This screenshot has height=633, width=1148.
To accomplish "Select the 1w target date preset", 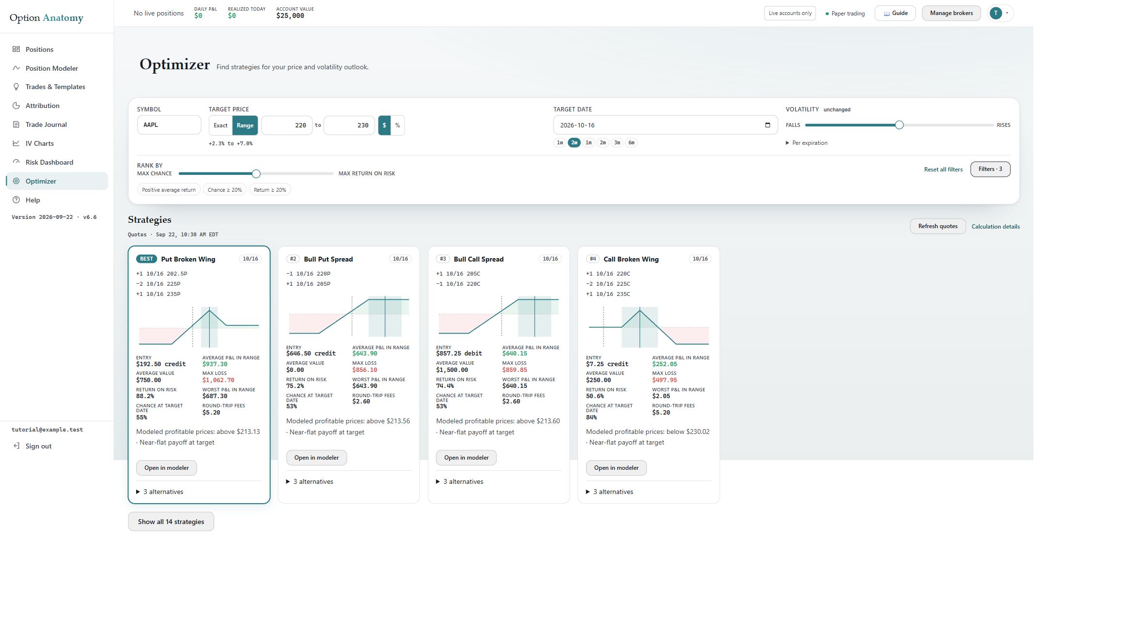I will pyautogui.click(x=560, y=142).
